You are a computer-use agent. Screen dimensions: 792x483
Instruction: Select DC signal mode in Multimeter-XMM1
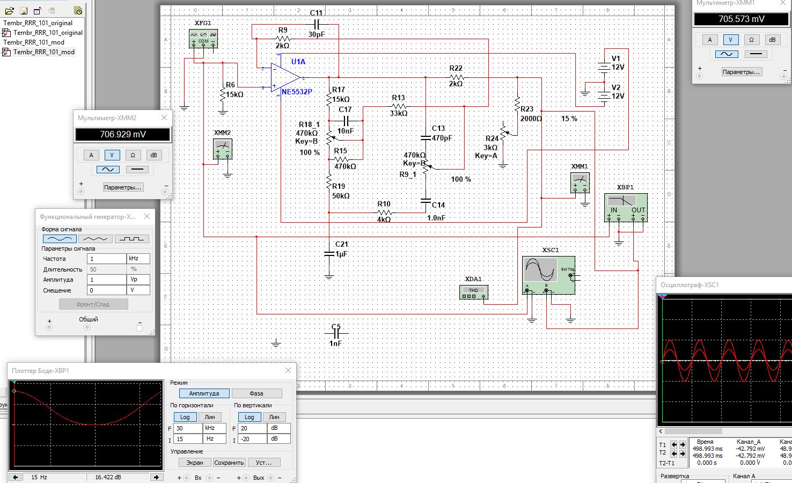coord(756,54)
